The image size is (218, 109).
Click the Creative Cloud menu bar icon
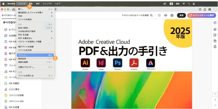coord(165,4)
